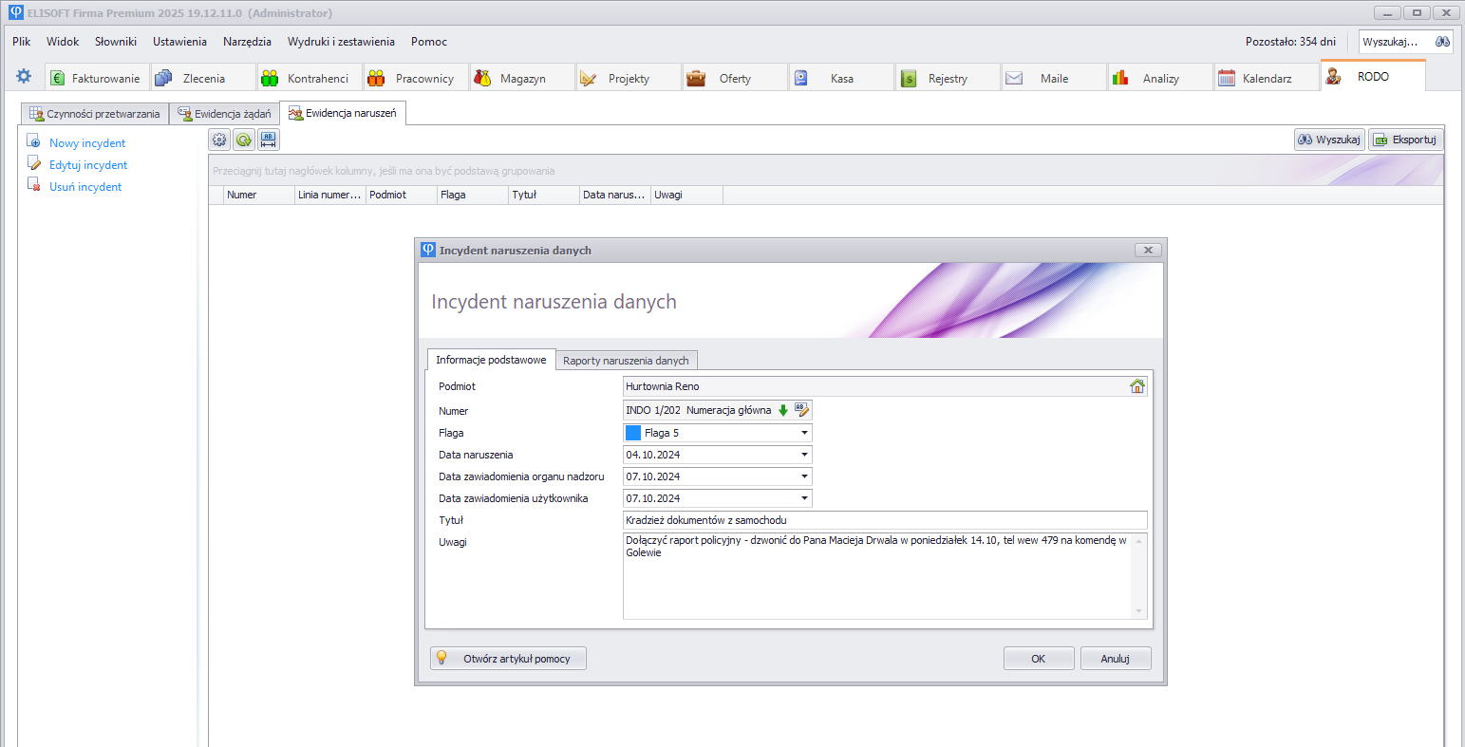Click the house icon in Podmiot field
1465x747 pixels.
click(1136, 386)
